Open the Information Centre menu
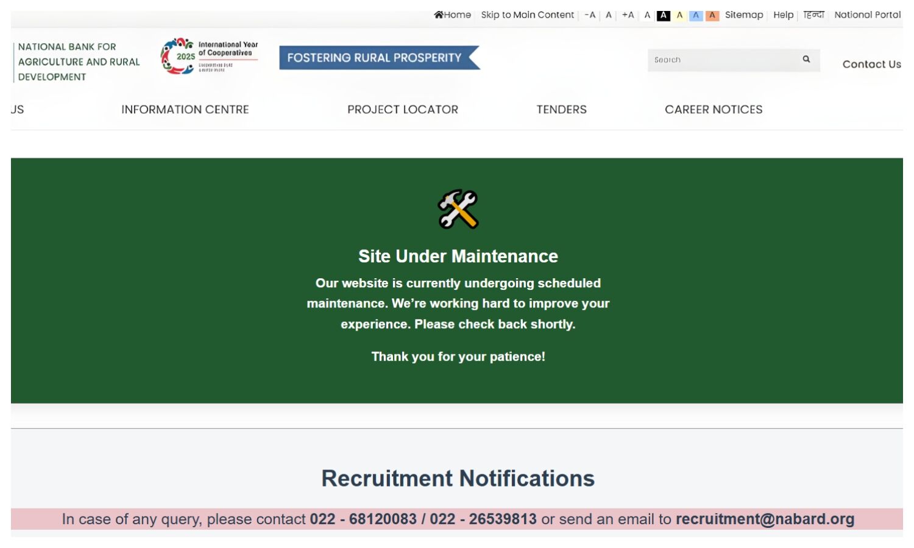The image size is (914, 548). point(185,110)
